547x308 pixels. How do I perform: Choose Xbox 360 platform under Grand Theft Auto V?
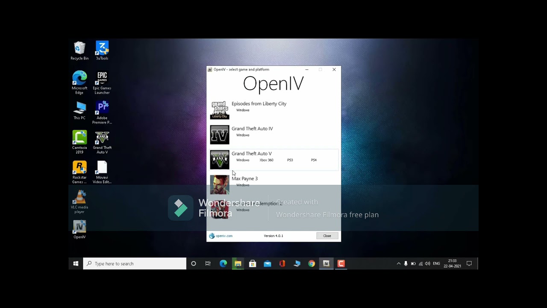(266, 160)
